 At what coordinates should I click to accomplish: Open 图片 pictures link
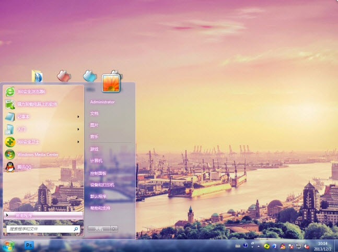click(x=94, y=125)
